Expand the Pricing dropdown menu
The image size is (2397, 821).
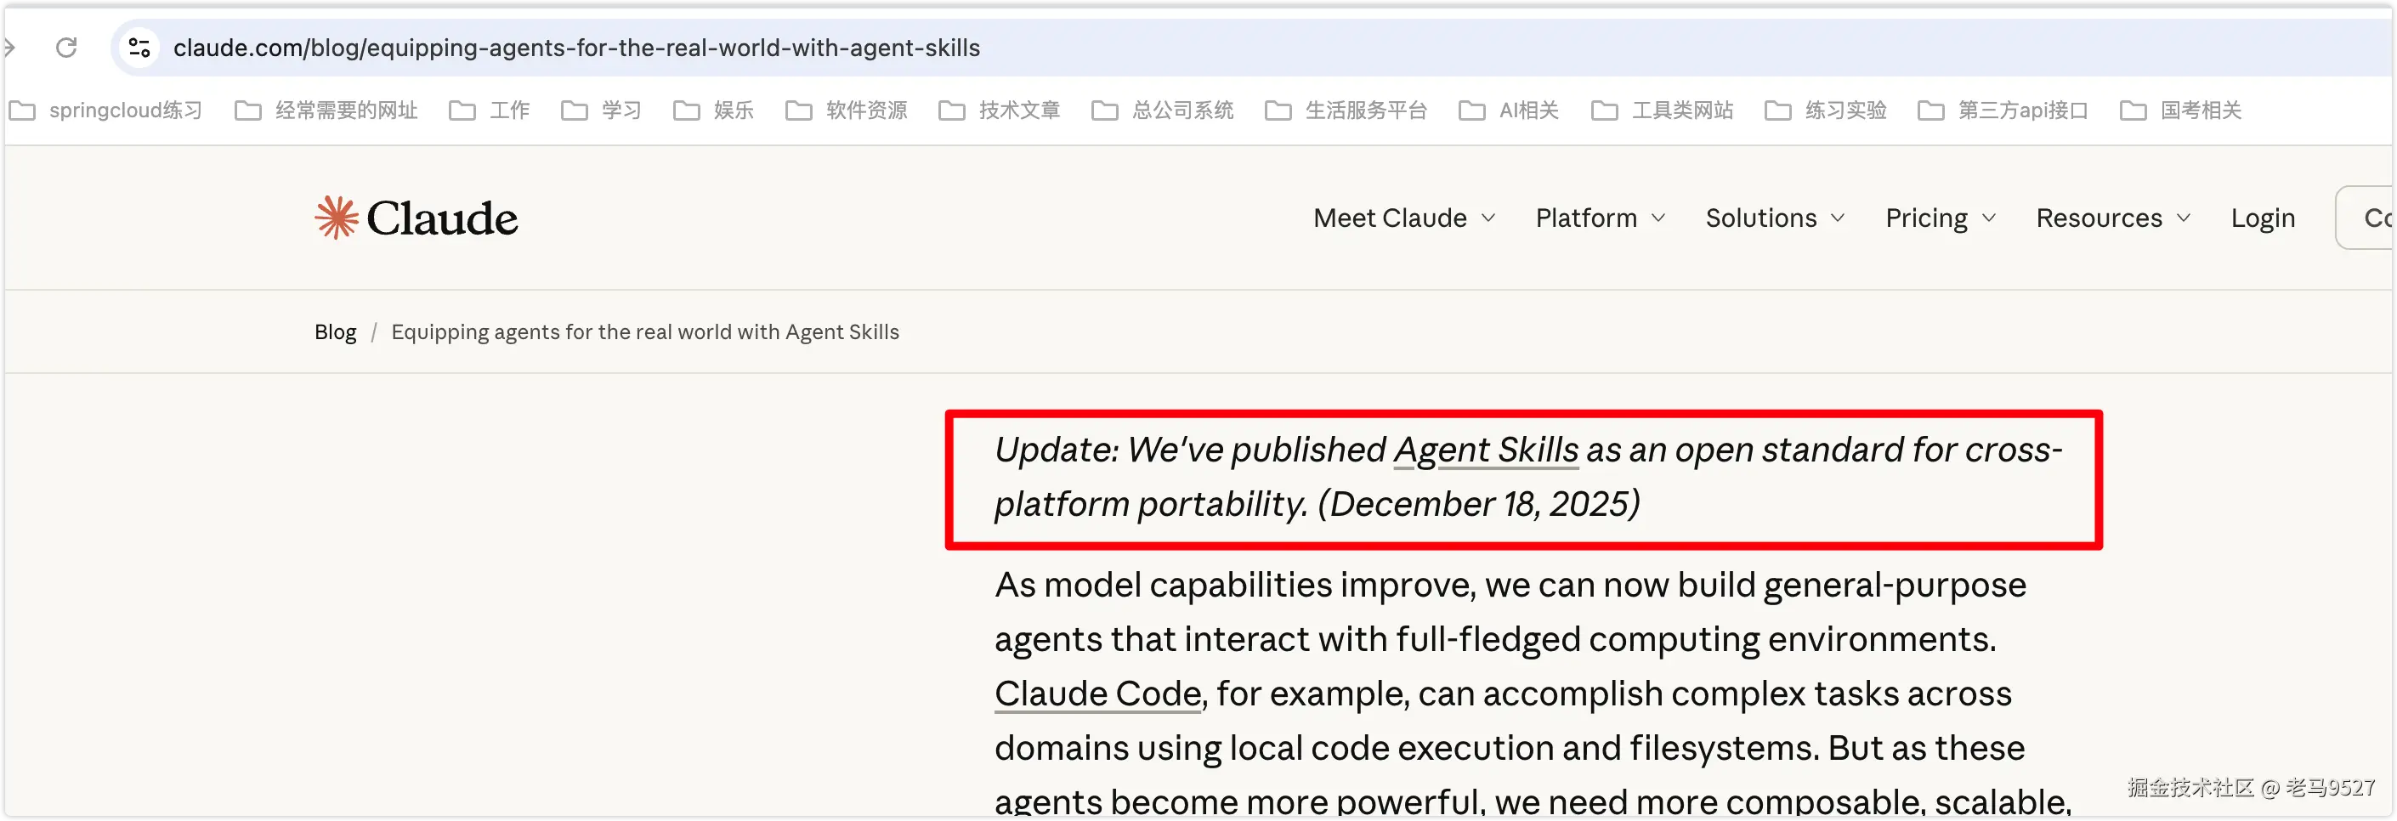pyautogui.click(x=1941, y=218)
